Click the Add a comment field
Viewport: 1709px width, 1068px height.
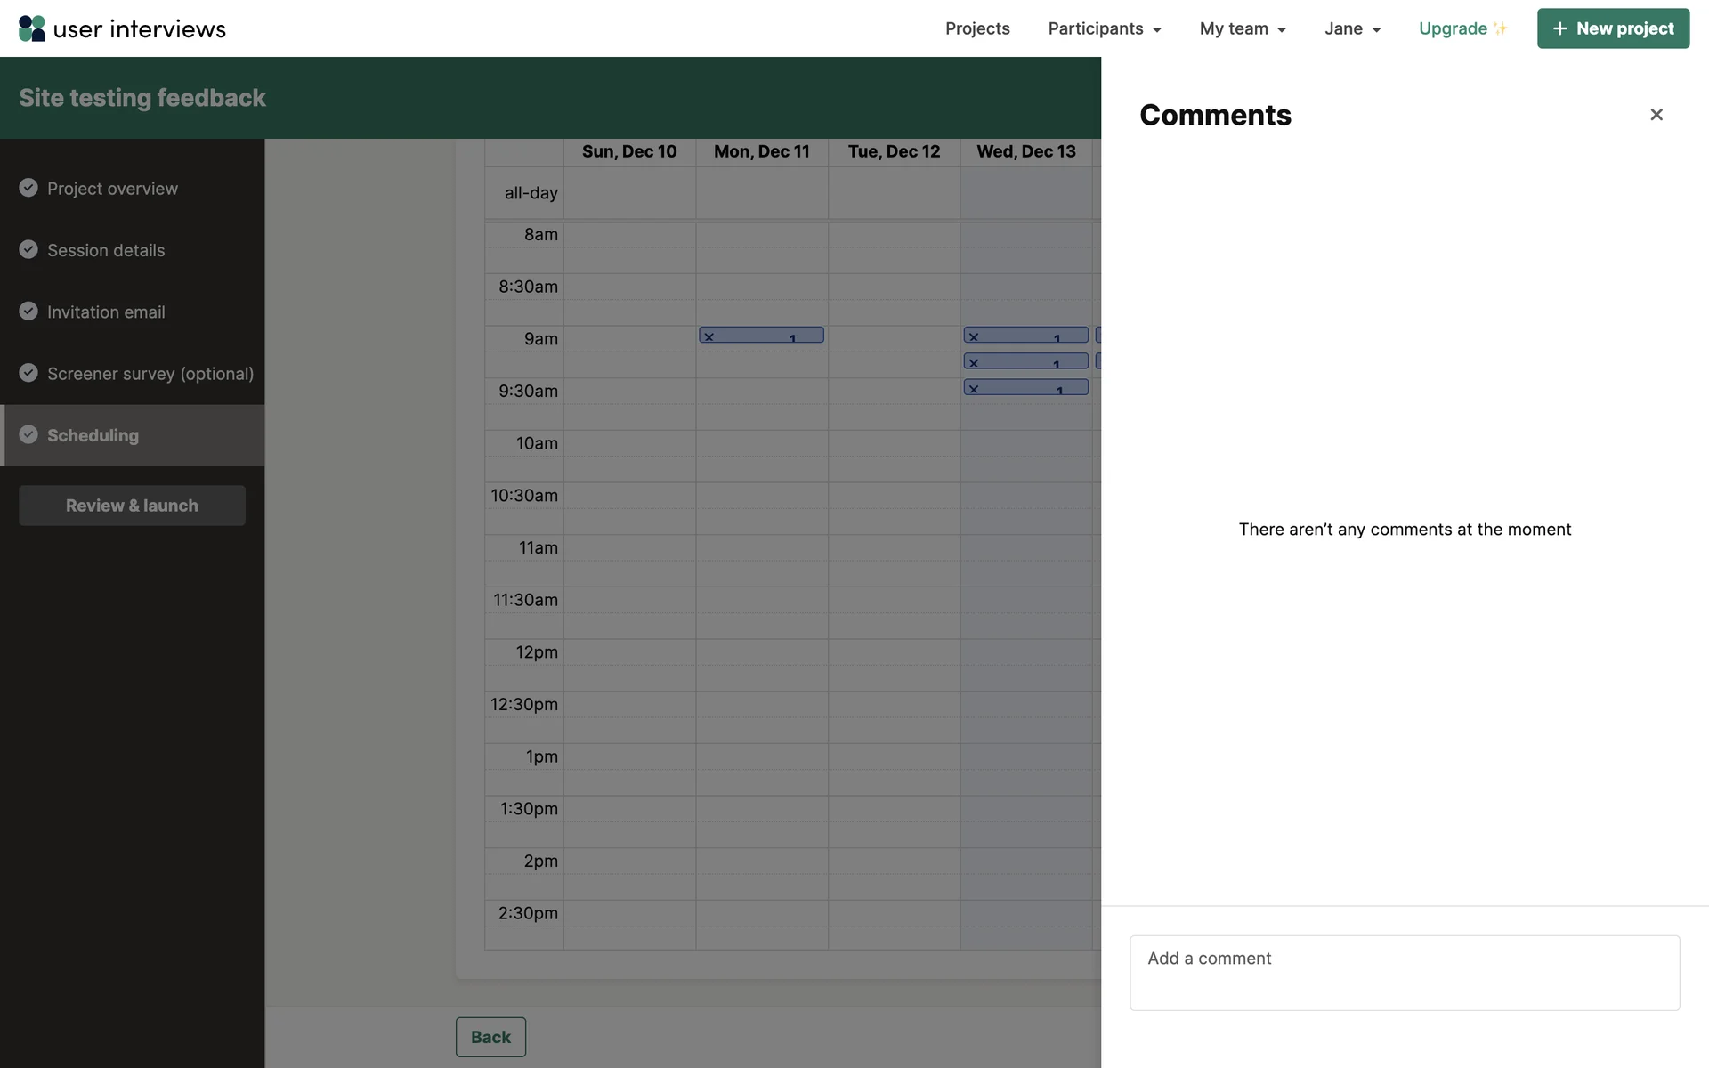1404,972
